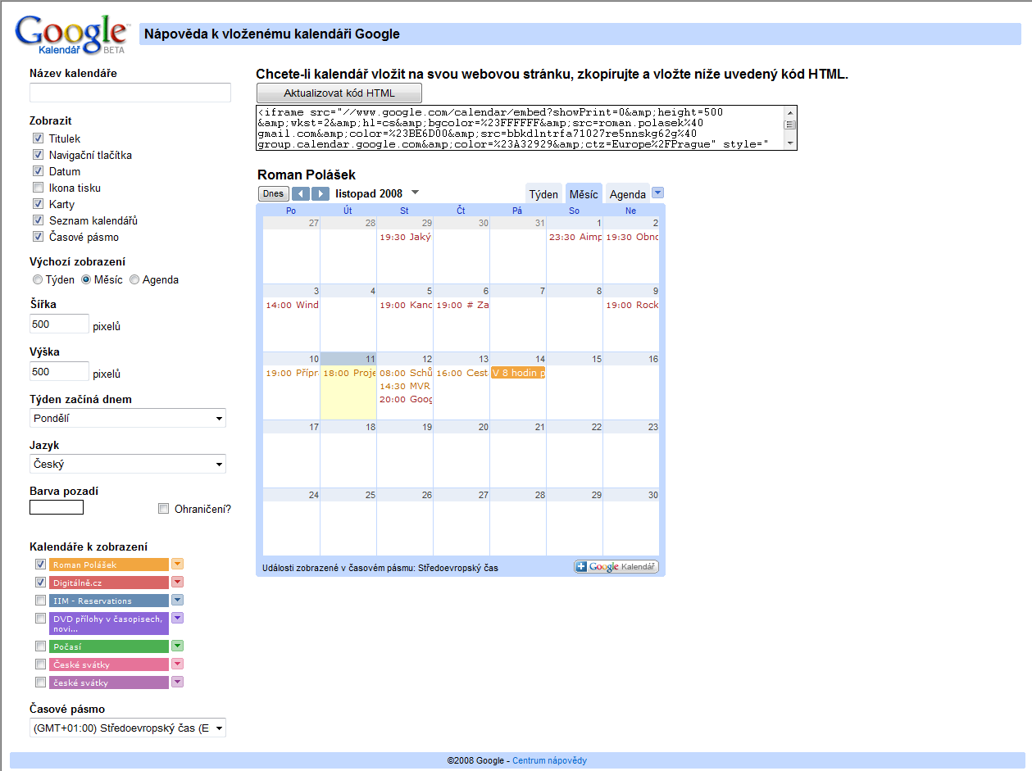Uncheck the Roman Polášek calendar checkbox
The height and width of the screenshot is (771, 1032).
[40, 565]
